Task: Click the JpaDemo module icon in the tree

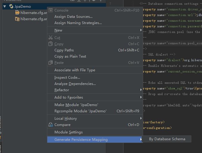Action: [x=11, y=6]
